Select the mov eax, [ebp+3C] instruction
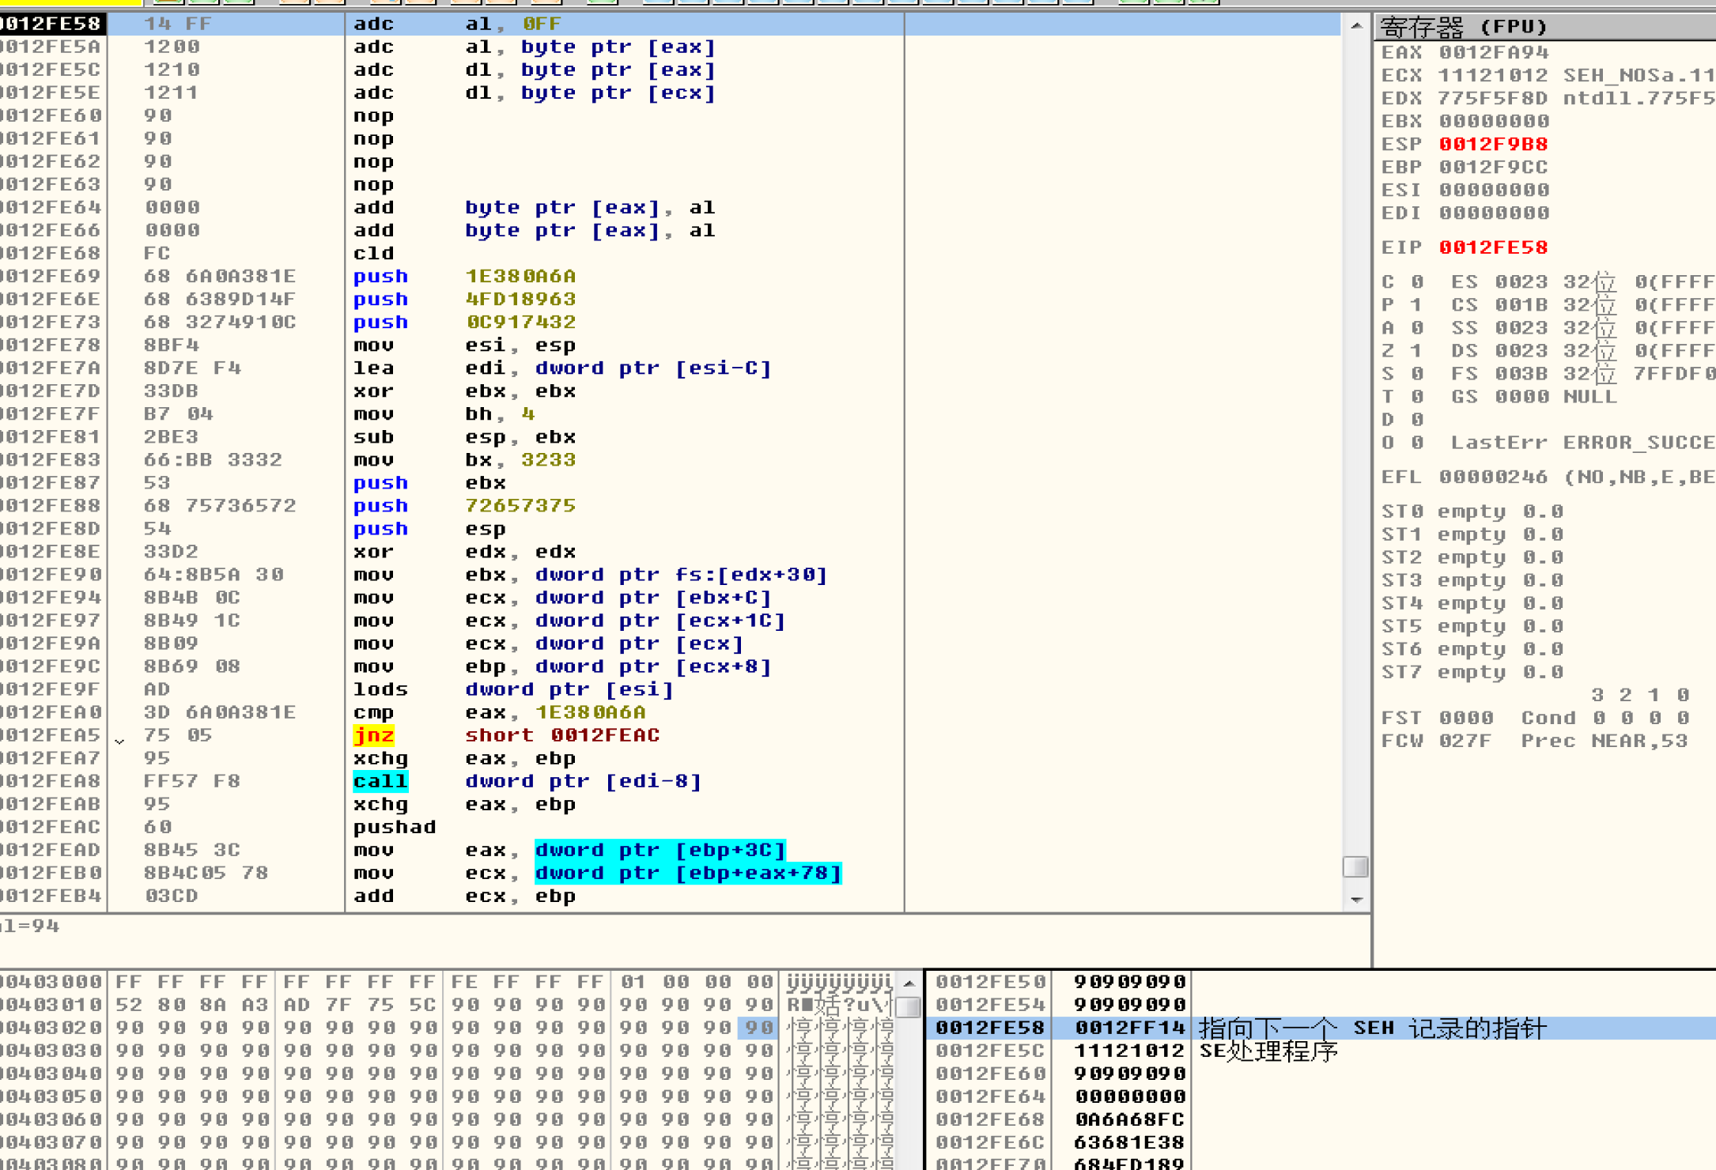 coord(569,849)
